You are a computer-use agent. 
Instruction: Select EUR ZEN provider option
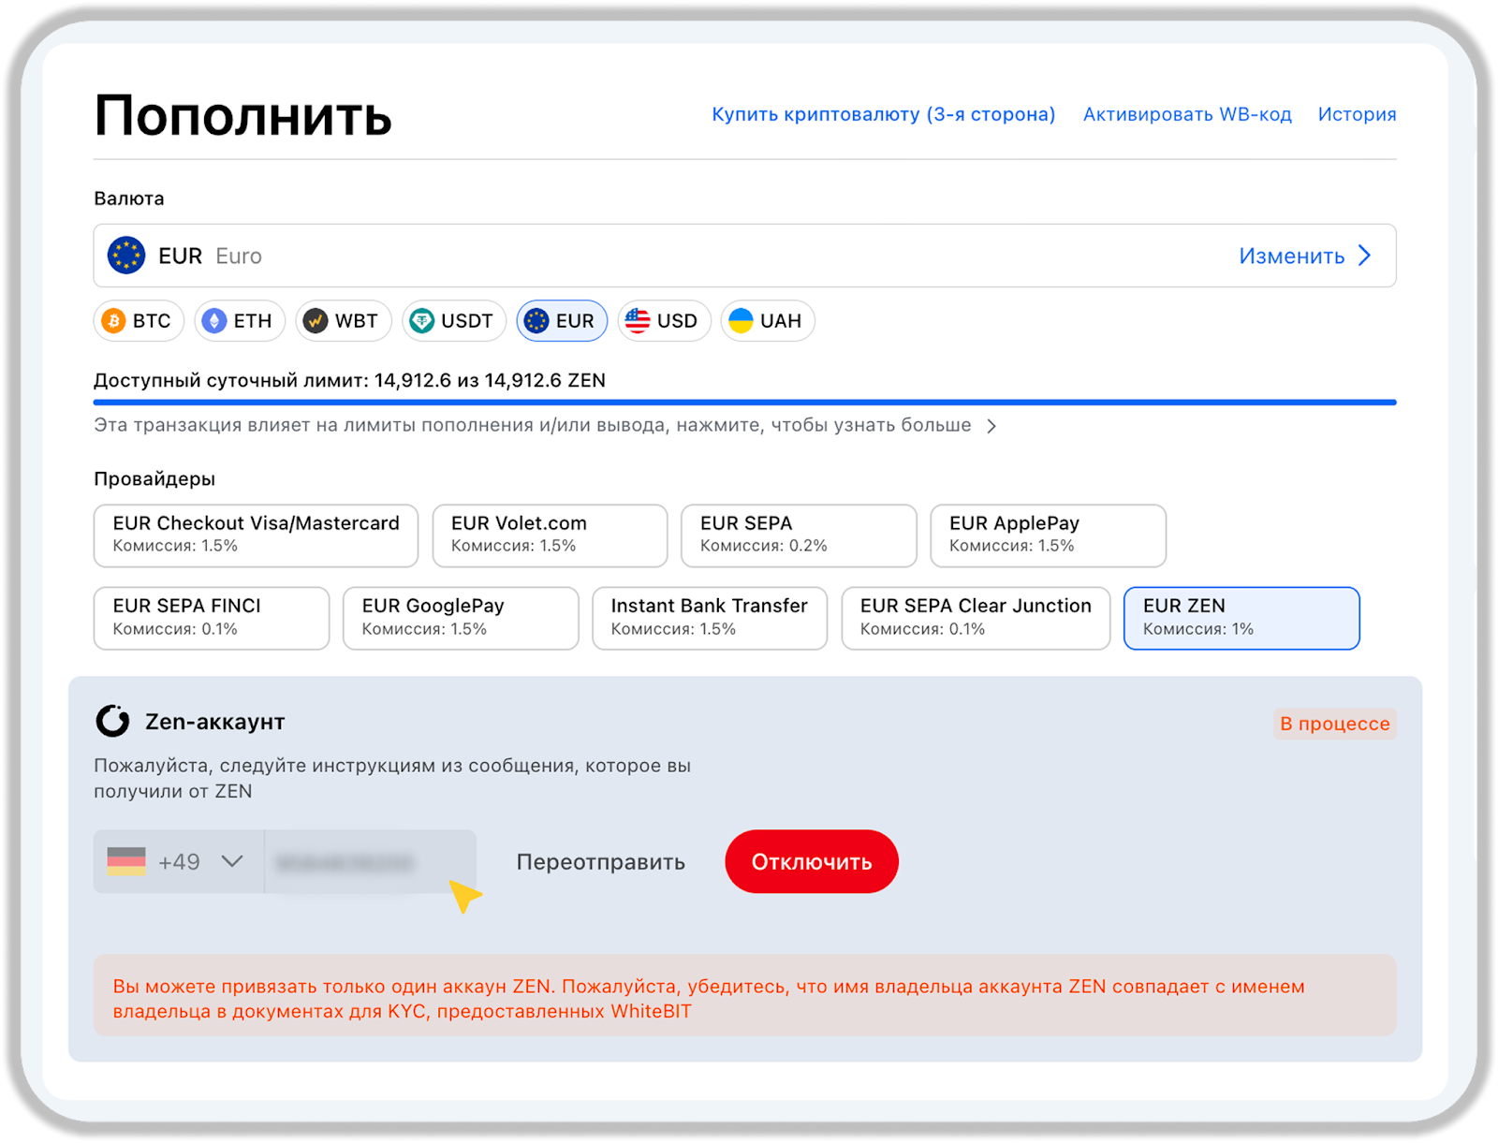pos(1241,618)
